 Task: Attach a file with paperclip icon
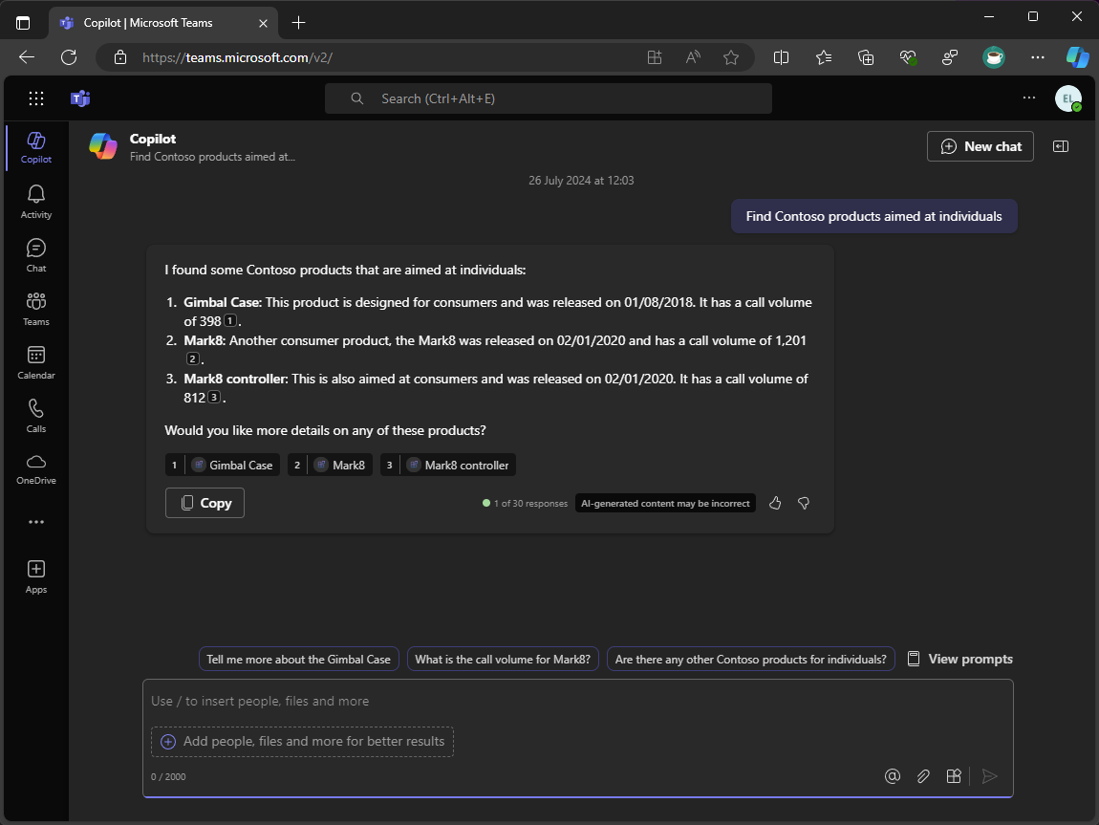point(923,776)
